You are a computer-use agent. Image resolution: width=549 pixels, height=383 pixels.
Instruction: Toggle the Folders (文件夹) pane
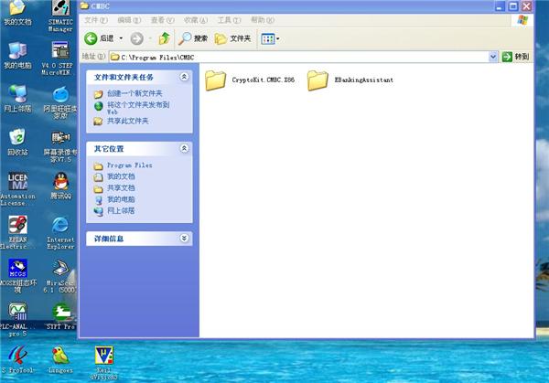point(232,38)
